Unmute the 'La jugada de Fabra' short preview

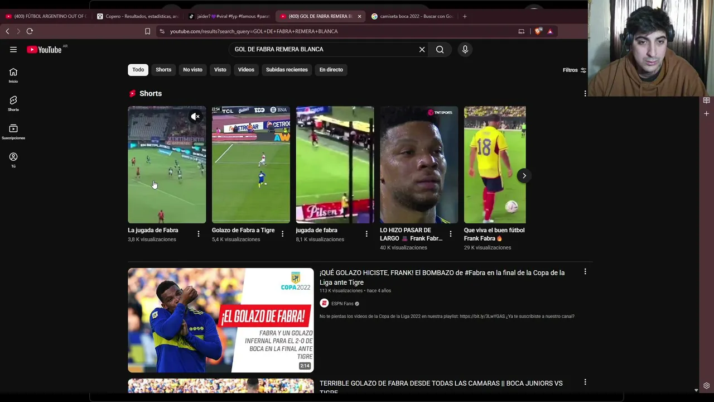[x=195, y=117]
